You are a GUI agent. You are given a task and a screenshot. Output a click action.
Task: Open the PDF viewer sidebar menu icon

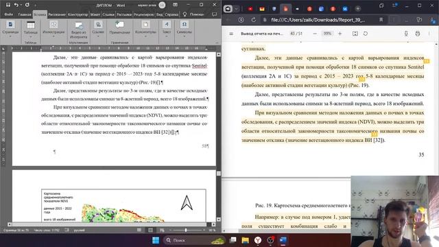pos(231,34)
